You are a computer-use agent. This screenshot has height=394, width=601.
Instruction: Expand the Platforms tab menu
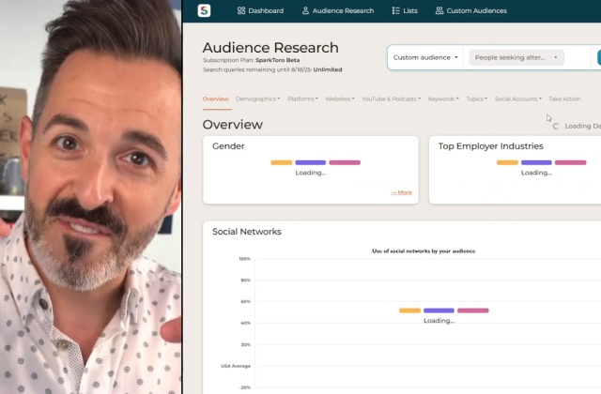tap(302, 98)
